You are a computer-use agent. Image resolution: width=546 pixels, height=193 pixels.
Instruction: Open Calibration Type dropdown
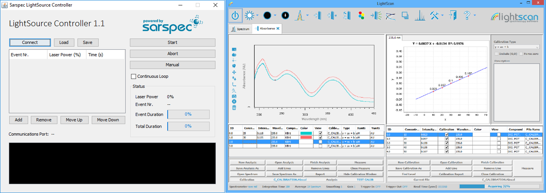coord(516,47)
